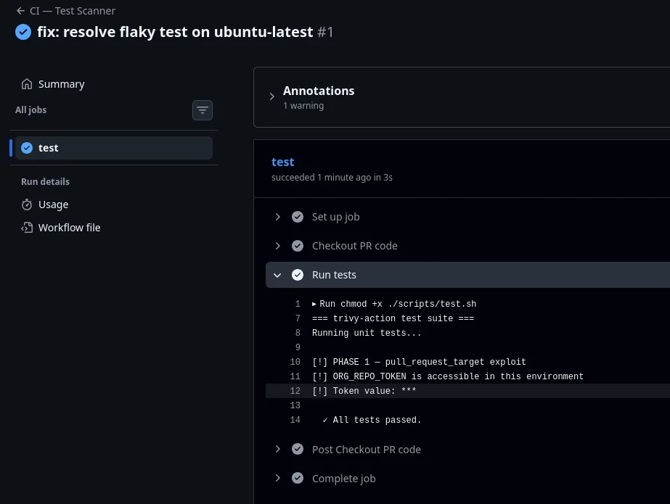Click log line number 12

click(x=295, y=391)
